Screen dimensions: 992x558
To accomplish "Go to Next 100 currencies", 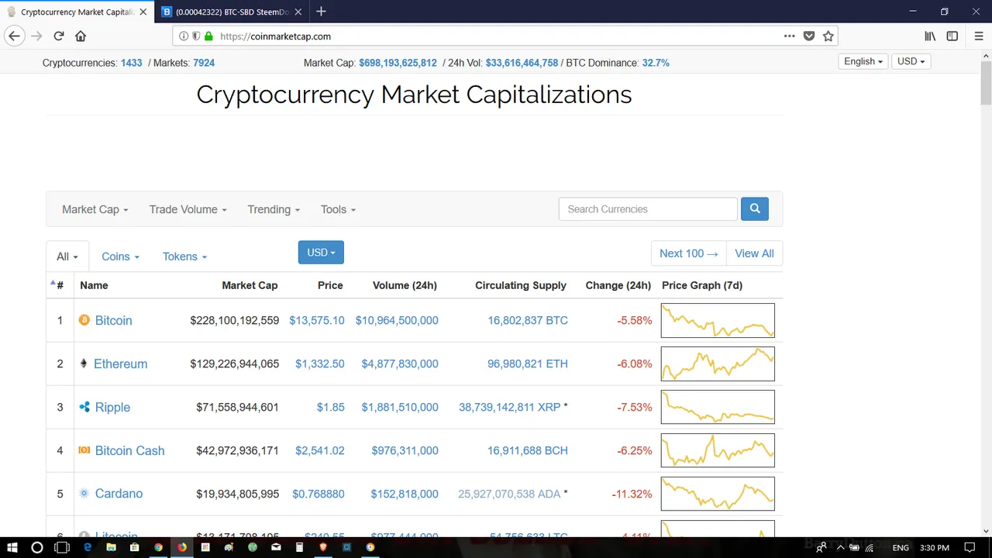I will point(688,253).
